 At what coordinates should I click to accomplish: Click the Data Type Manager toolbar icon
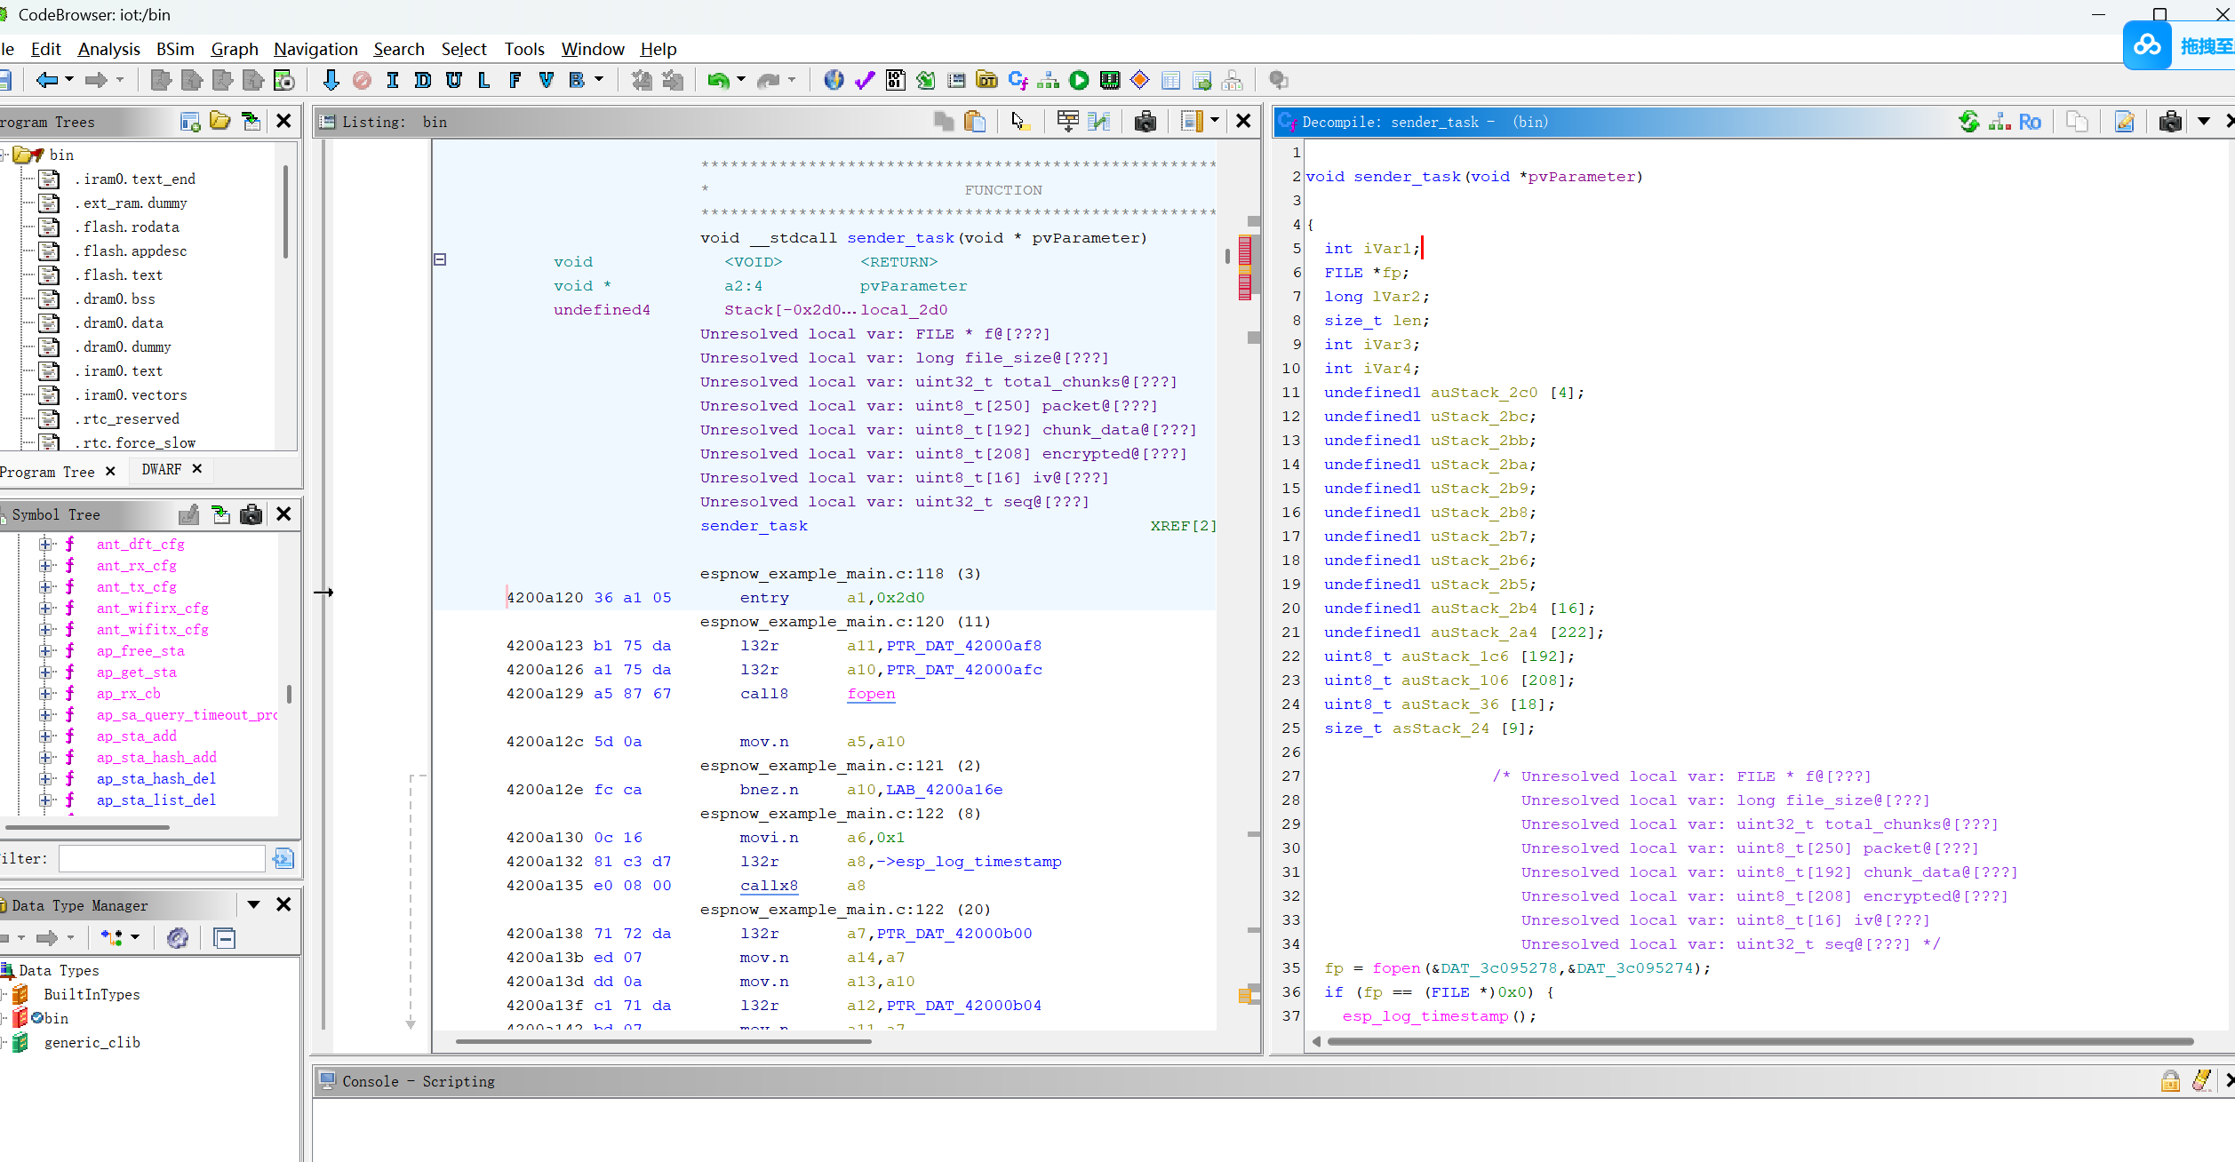click(x=986, y=81)
